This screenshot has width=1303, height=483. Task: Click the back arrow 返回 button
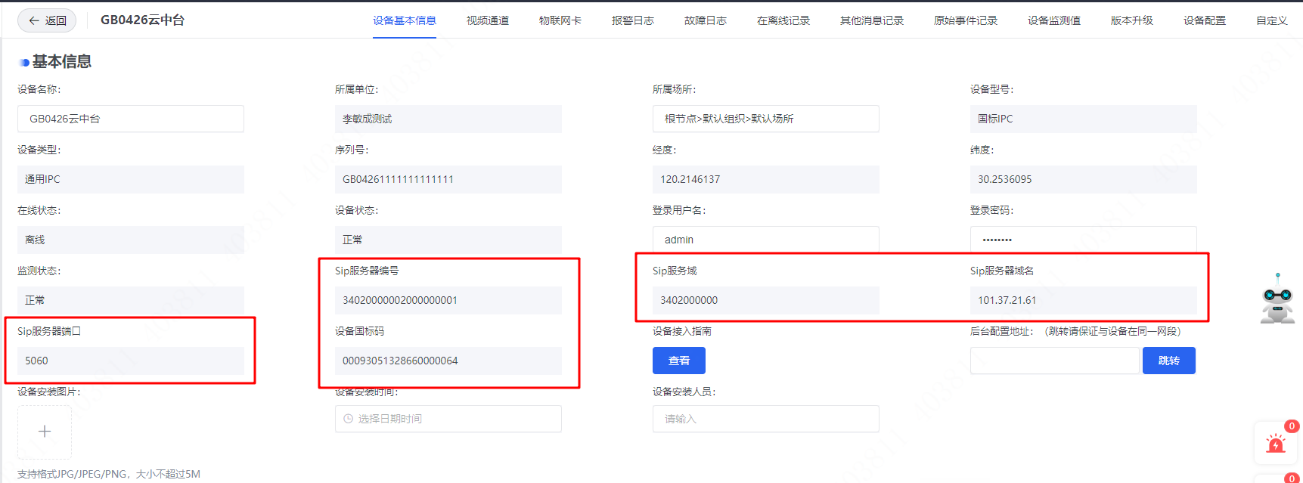tap(47, 20)
